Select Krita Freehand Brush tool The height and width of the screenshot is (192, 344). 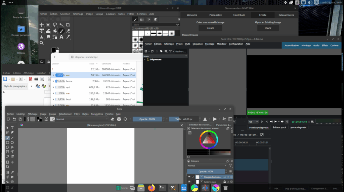coord(7,138)
